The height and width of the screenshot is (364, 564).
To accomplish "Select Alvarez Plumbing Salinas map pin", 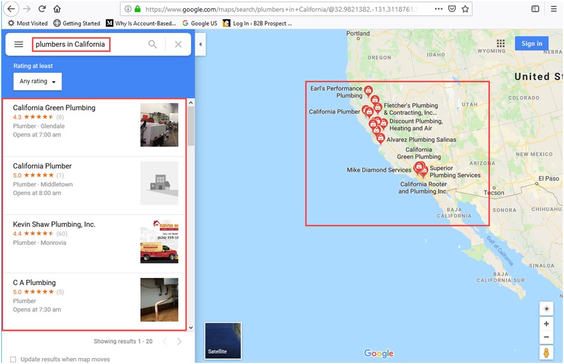I will 381,139.
